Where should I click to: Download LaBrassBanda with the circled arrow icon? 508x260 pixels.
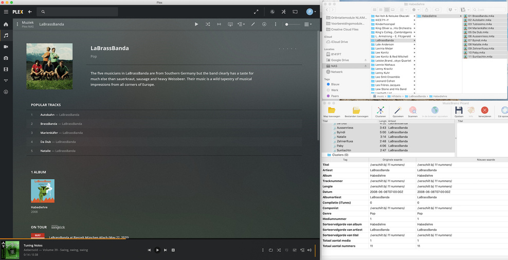coord(264,24)
